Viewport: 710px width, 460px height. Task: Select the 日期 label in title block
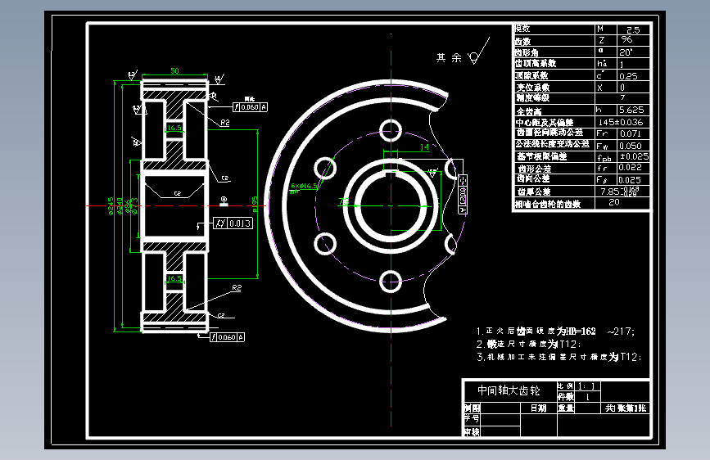[x=538, y=408]
